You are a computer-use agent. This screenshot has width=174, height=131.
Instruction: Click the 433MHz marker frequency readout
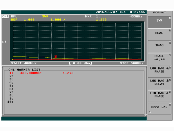coord(136,17)
